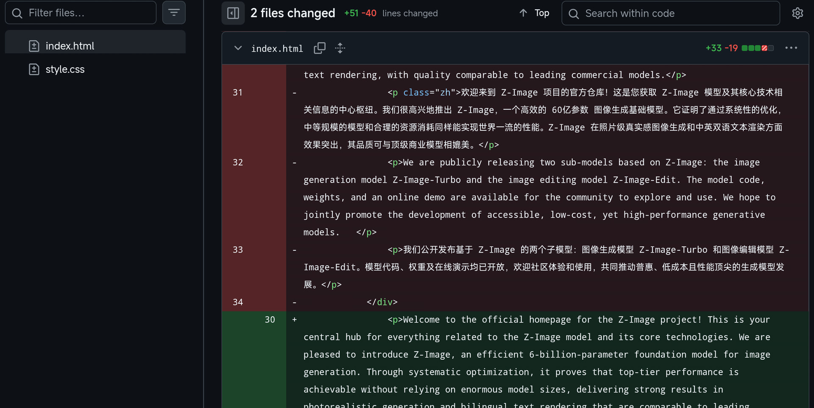Toggle the file tree sidebar panel
814x408 pixels.
click(x=233, y=13)
